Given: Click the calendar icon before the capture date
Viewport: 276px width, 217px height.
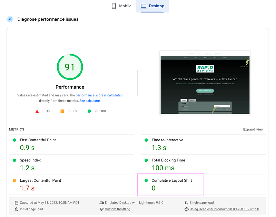Looking at the screenshot, I should [x=16, y=202].
